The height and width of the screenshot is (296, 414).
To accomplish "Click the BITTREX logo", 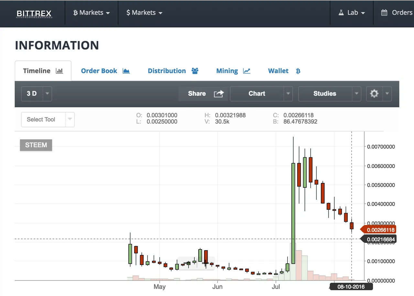I will 34,14.
